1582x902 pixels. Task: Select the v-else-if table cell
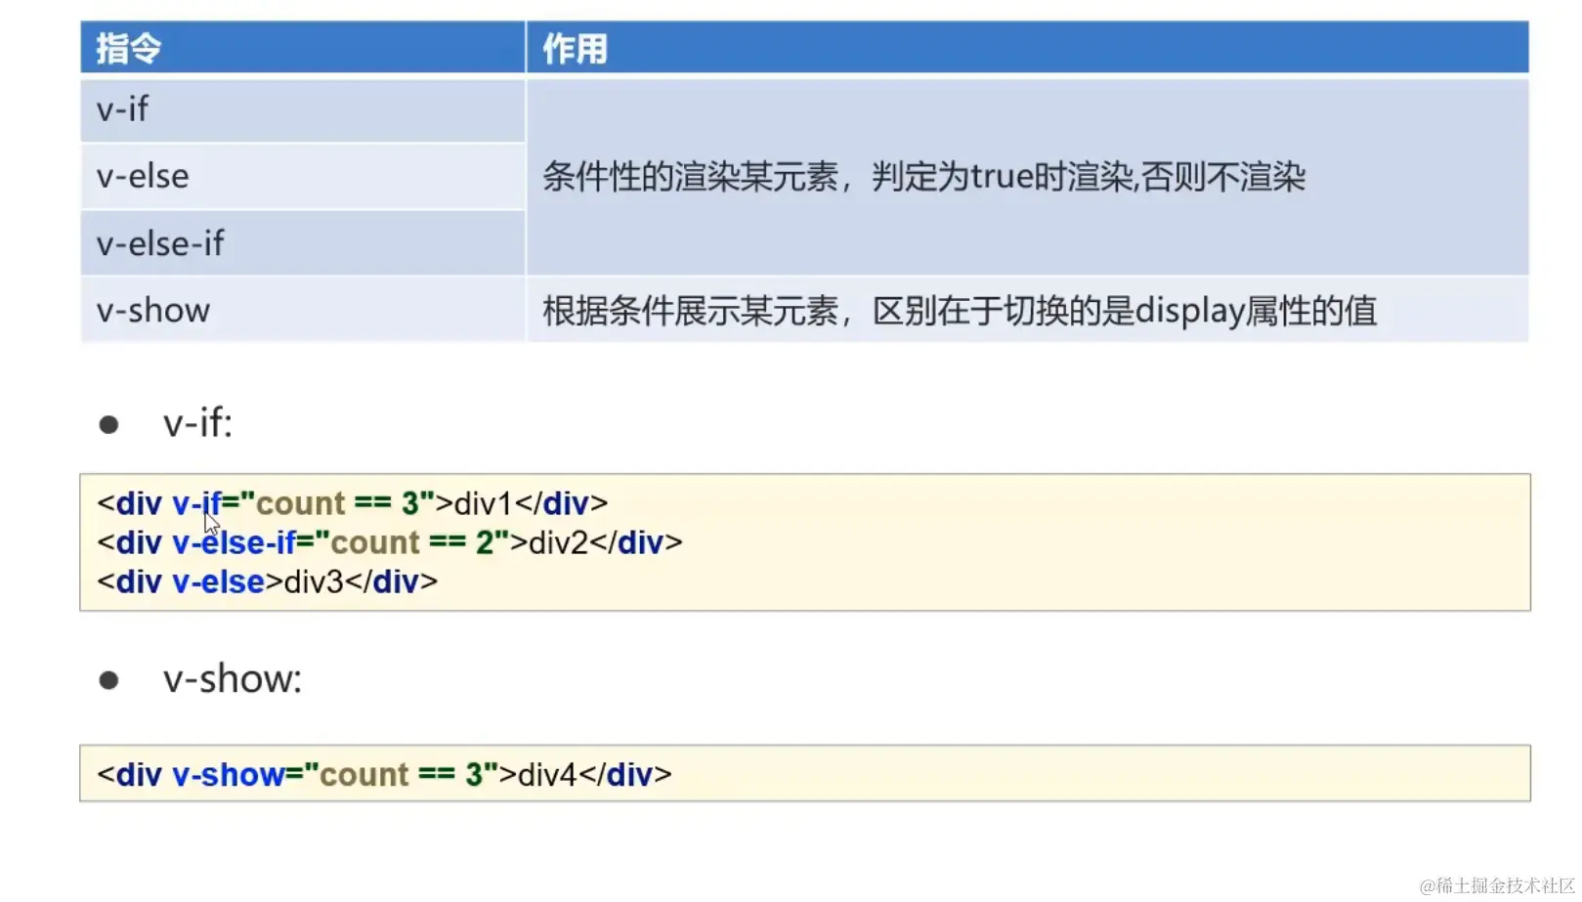(x=303, y=243)
